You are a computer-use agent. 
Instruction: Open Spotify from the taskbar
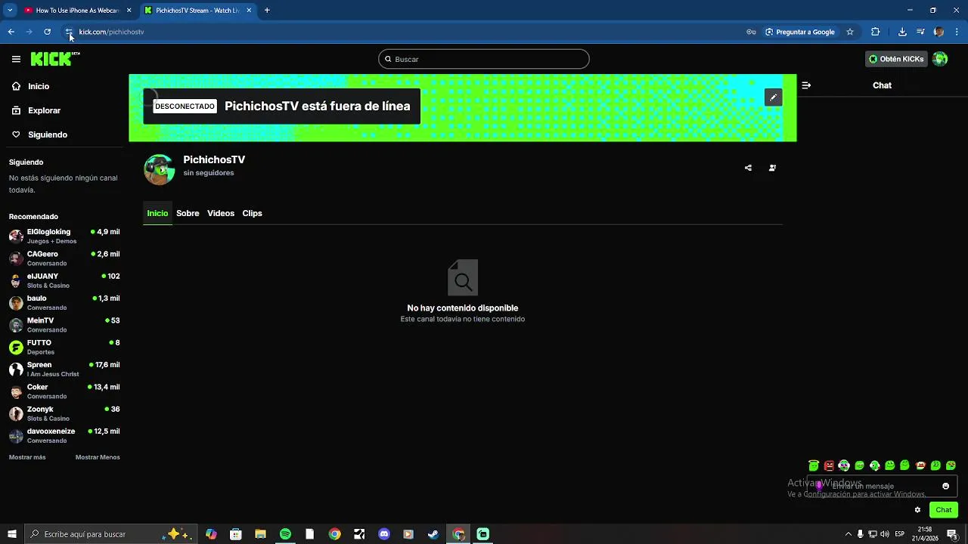coord(285,534)
